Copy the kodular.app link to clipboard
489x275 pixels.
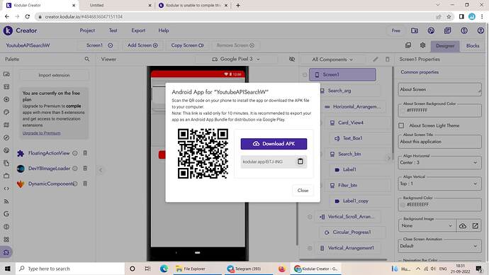pyautogui.click(x=300, y=162)
